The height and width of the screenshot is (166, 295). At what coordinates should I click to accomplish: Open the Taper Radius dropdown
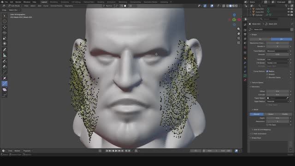[x=277, y=101]
